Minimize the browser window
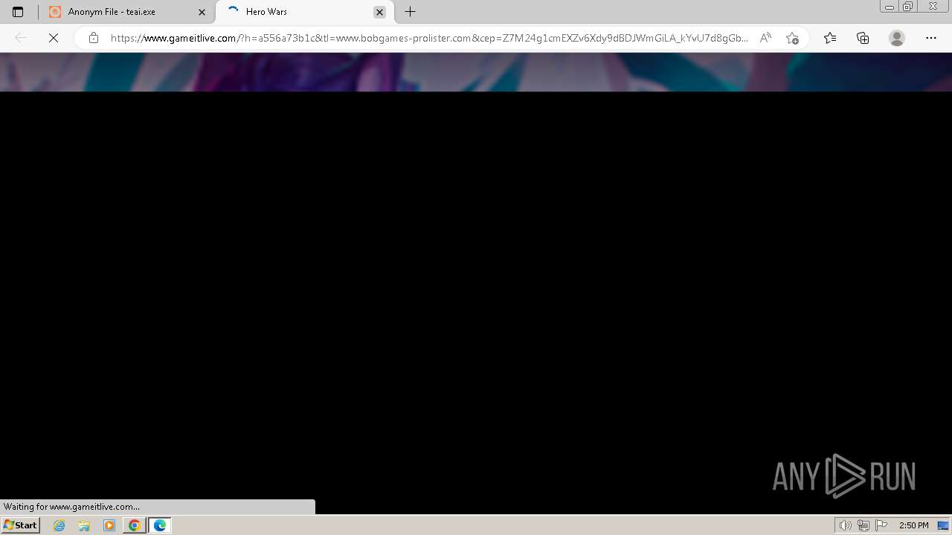The height and width of the screenshot is (535, 952). tap(890, 7)
